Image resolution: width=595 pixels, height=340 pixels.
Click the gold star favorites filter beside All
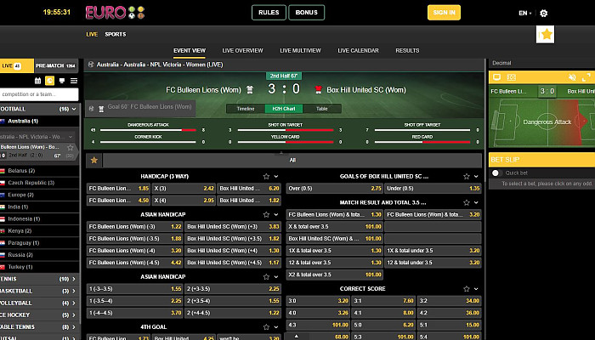pos(94,160)
